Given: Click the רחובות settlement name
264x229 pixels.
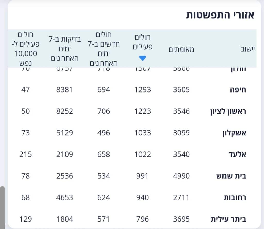Looking at the screenshot, I should pos(235,198).
